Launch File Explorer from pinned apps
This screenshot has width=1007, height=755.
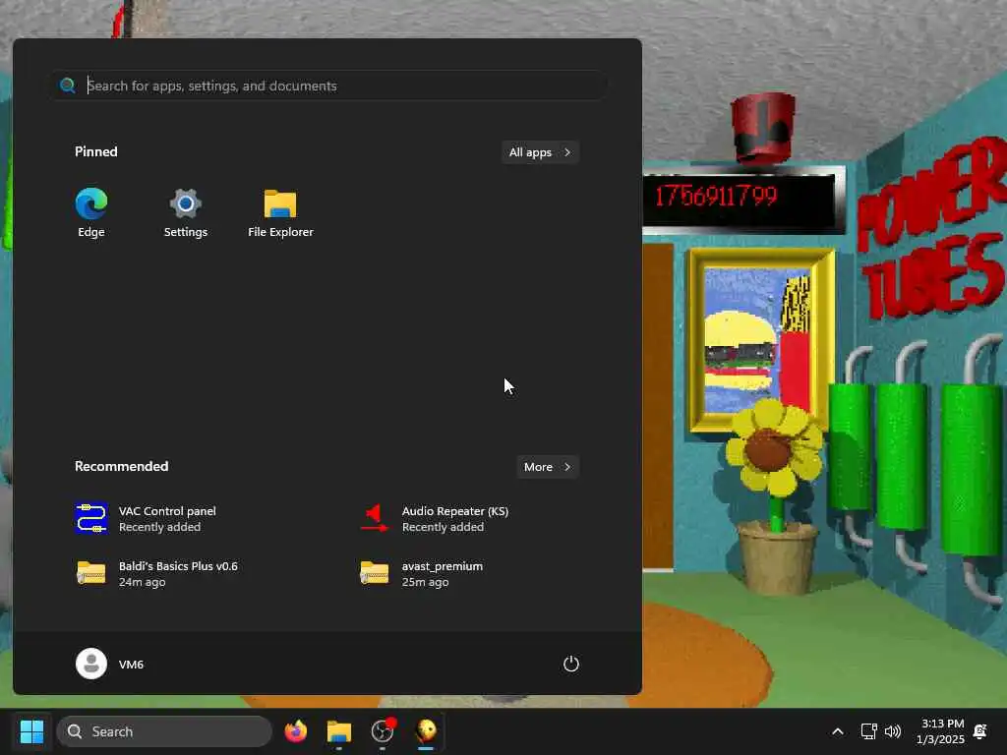(280, 213)
